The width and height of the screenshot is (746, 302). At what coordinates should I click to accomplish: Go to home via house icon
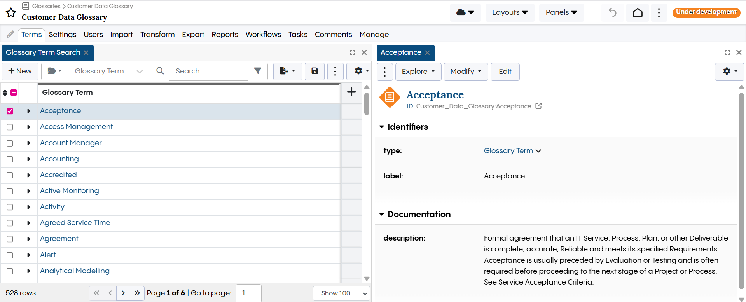tap(638, 12)
